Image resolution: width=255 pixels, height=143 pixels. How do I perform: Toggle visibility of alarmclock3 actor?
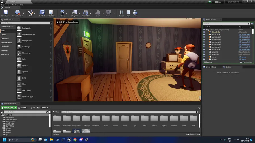coord(204,40)
